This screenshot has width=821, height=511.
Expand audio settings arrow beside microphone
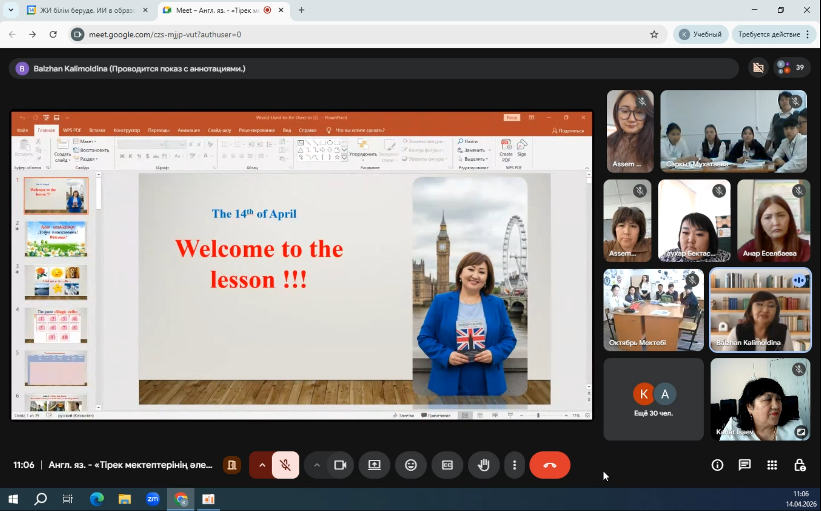point(262,465)
